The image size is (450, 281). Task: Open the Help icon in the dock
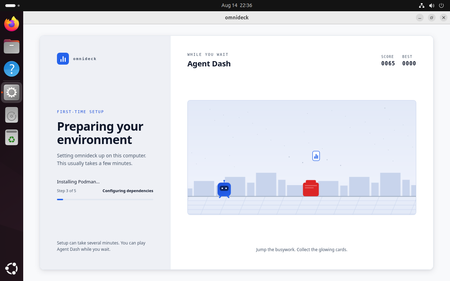coord(12,69)
